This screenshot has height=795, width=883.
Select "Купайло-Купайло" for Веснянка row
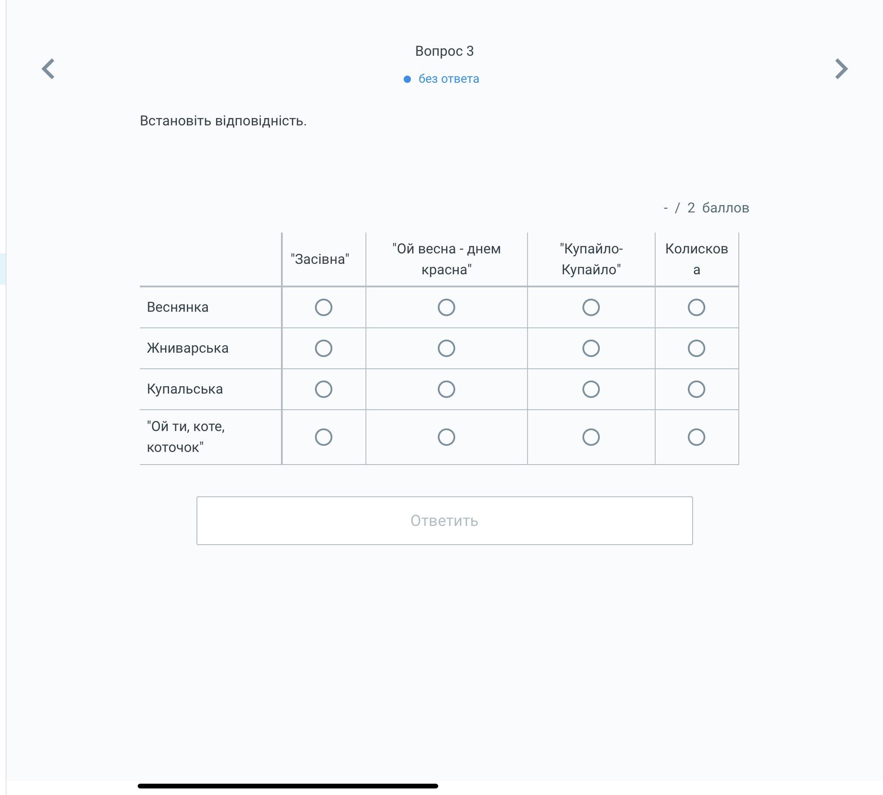tap(591, 307)
